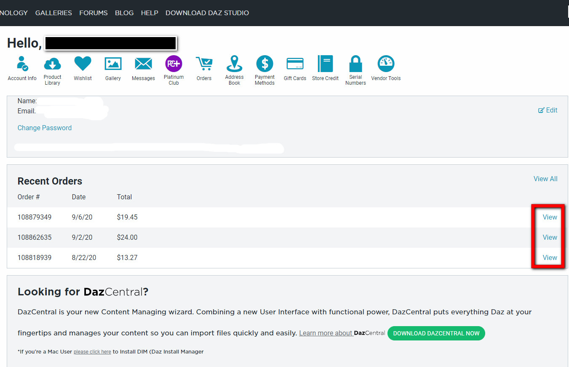Open the Gallery picture icon
Viewport: 569px width, 367px height.
point(113,64)
